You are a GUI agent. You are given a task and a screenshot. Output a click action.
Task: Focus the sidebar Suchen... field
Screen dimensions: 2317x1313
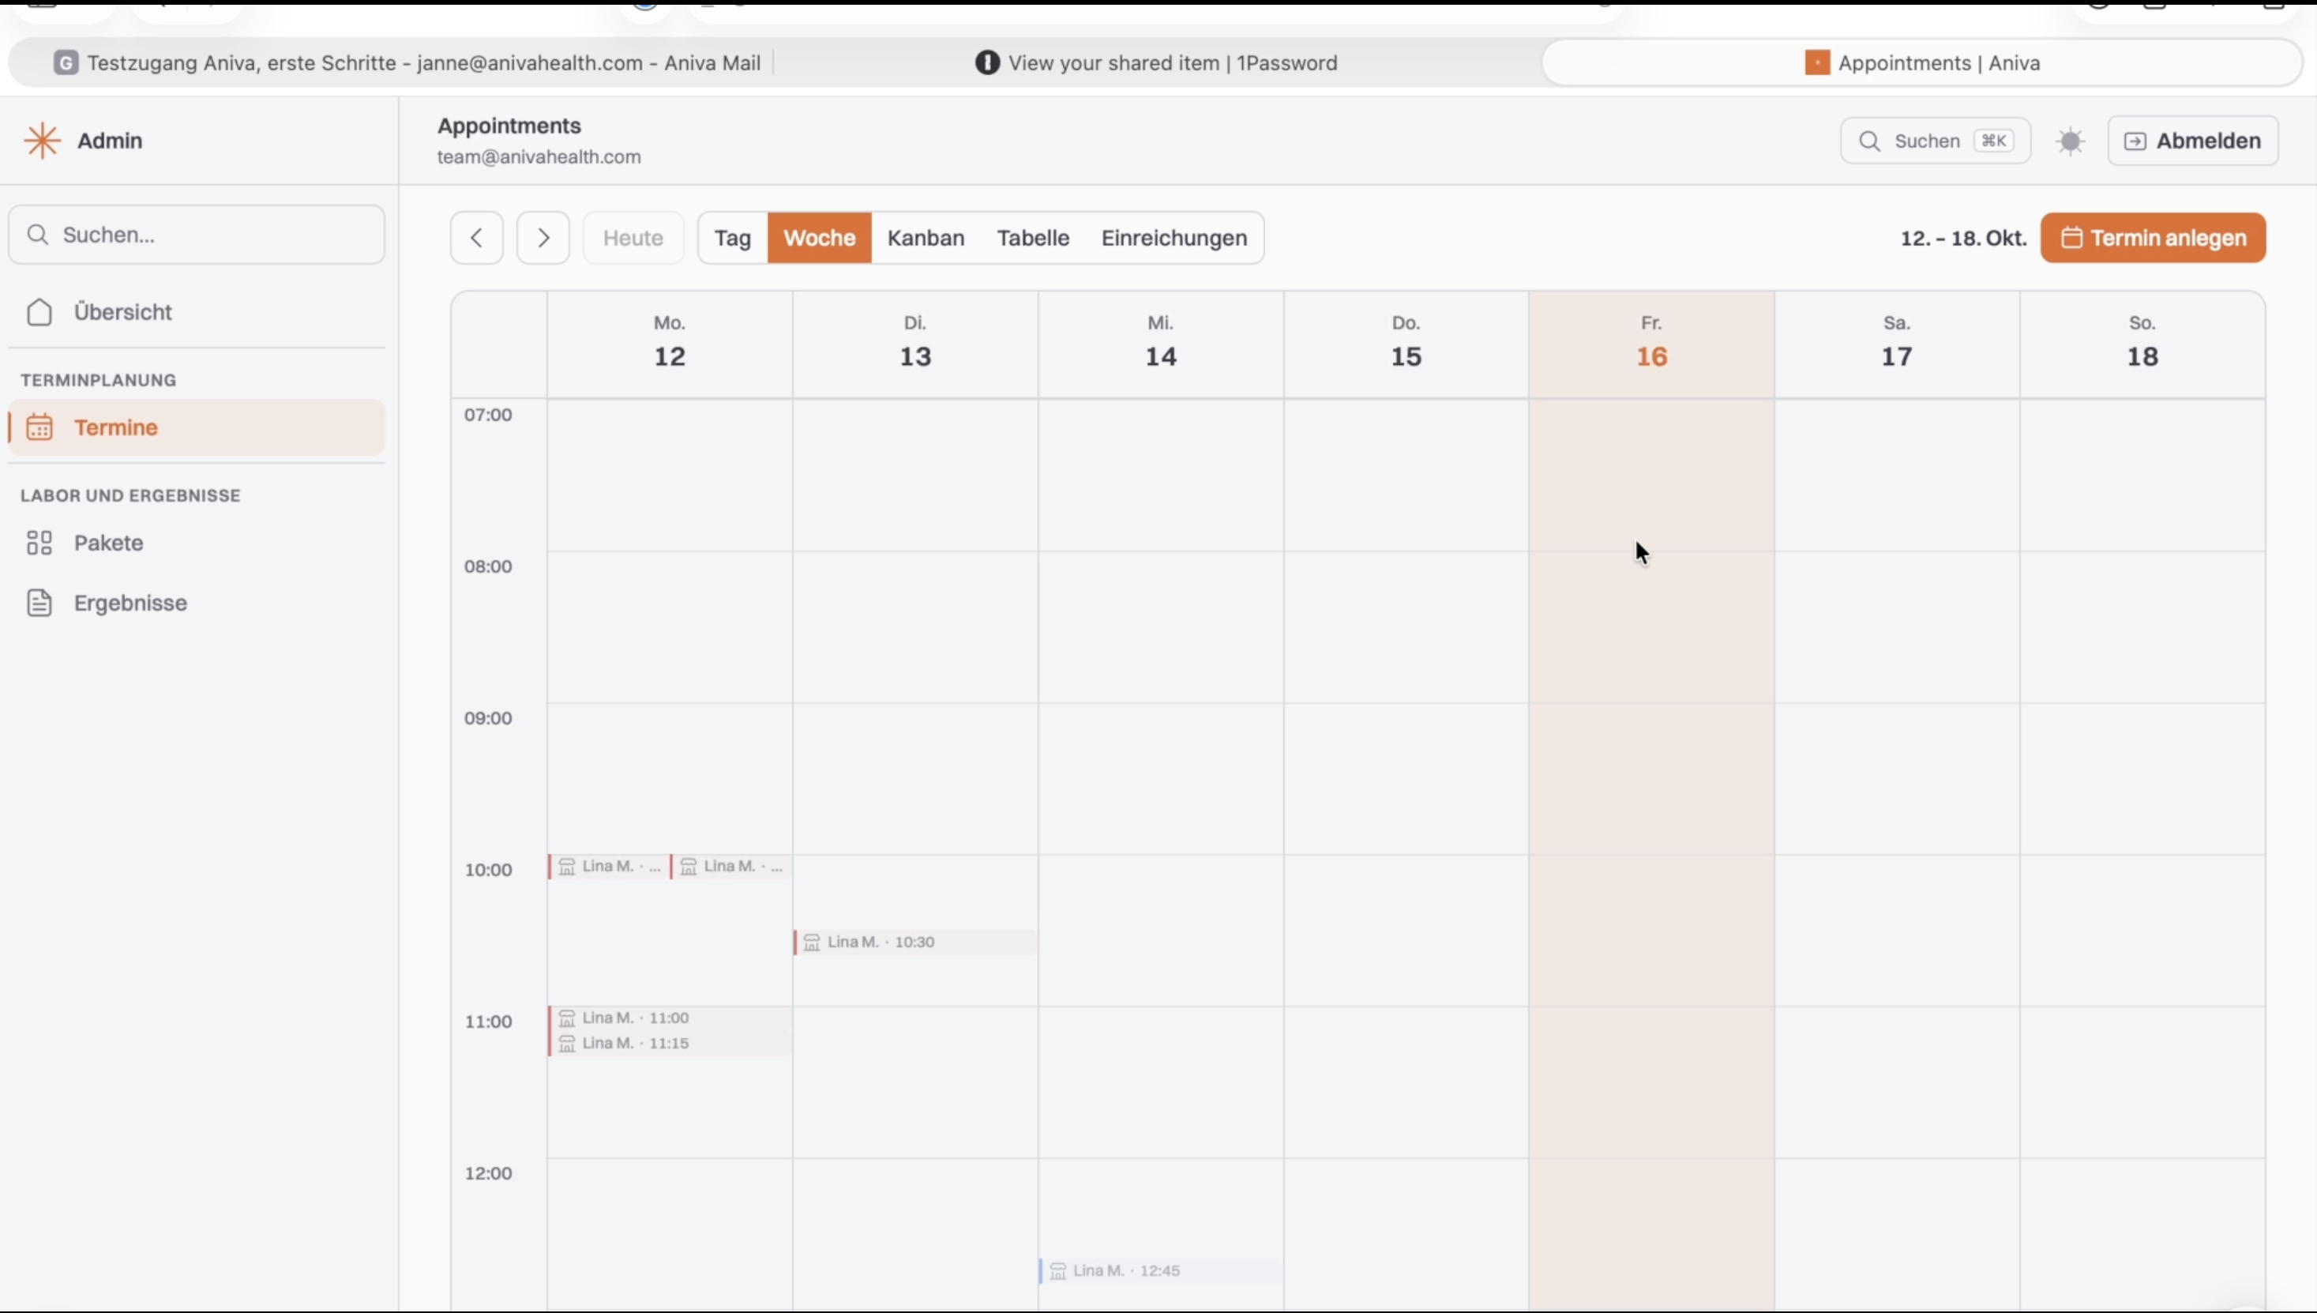(x=197, y=235)
